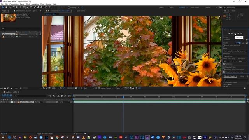Open the viewer magnification ratio dropdown
The image size is (249, 140).
(55, 88)
